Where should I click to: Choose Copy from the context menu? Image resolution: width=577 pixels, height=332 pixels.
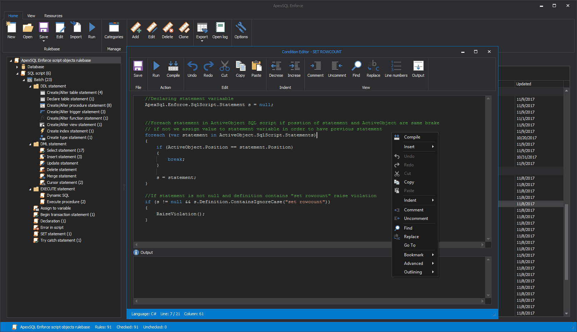click(415, 182)
